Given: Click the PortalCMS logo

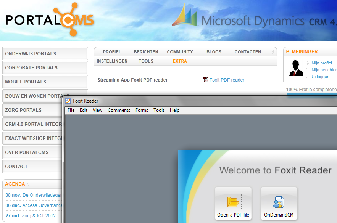Looking at the screenshot, I should pyautogui.click(x=50, y=19).
